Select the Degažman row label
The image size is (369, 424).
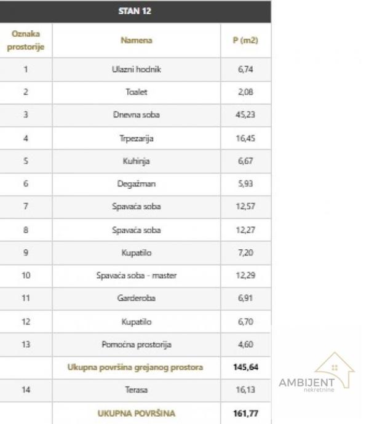[x=137, y=184]
